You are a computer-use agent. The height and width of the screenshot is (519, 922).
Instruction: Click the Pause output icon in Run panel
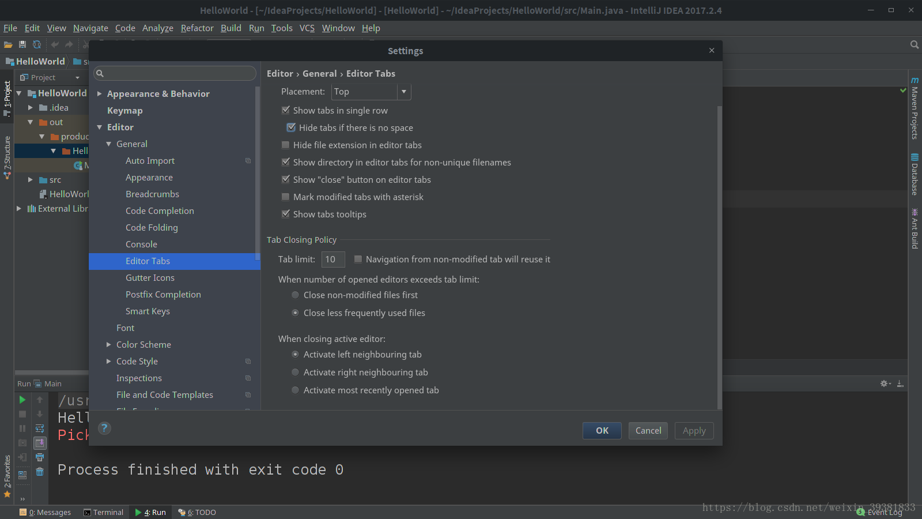[x=22, y=428]
